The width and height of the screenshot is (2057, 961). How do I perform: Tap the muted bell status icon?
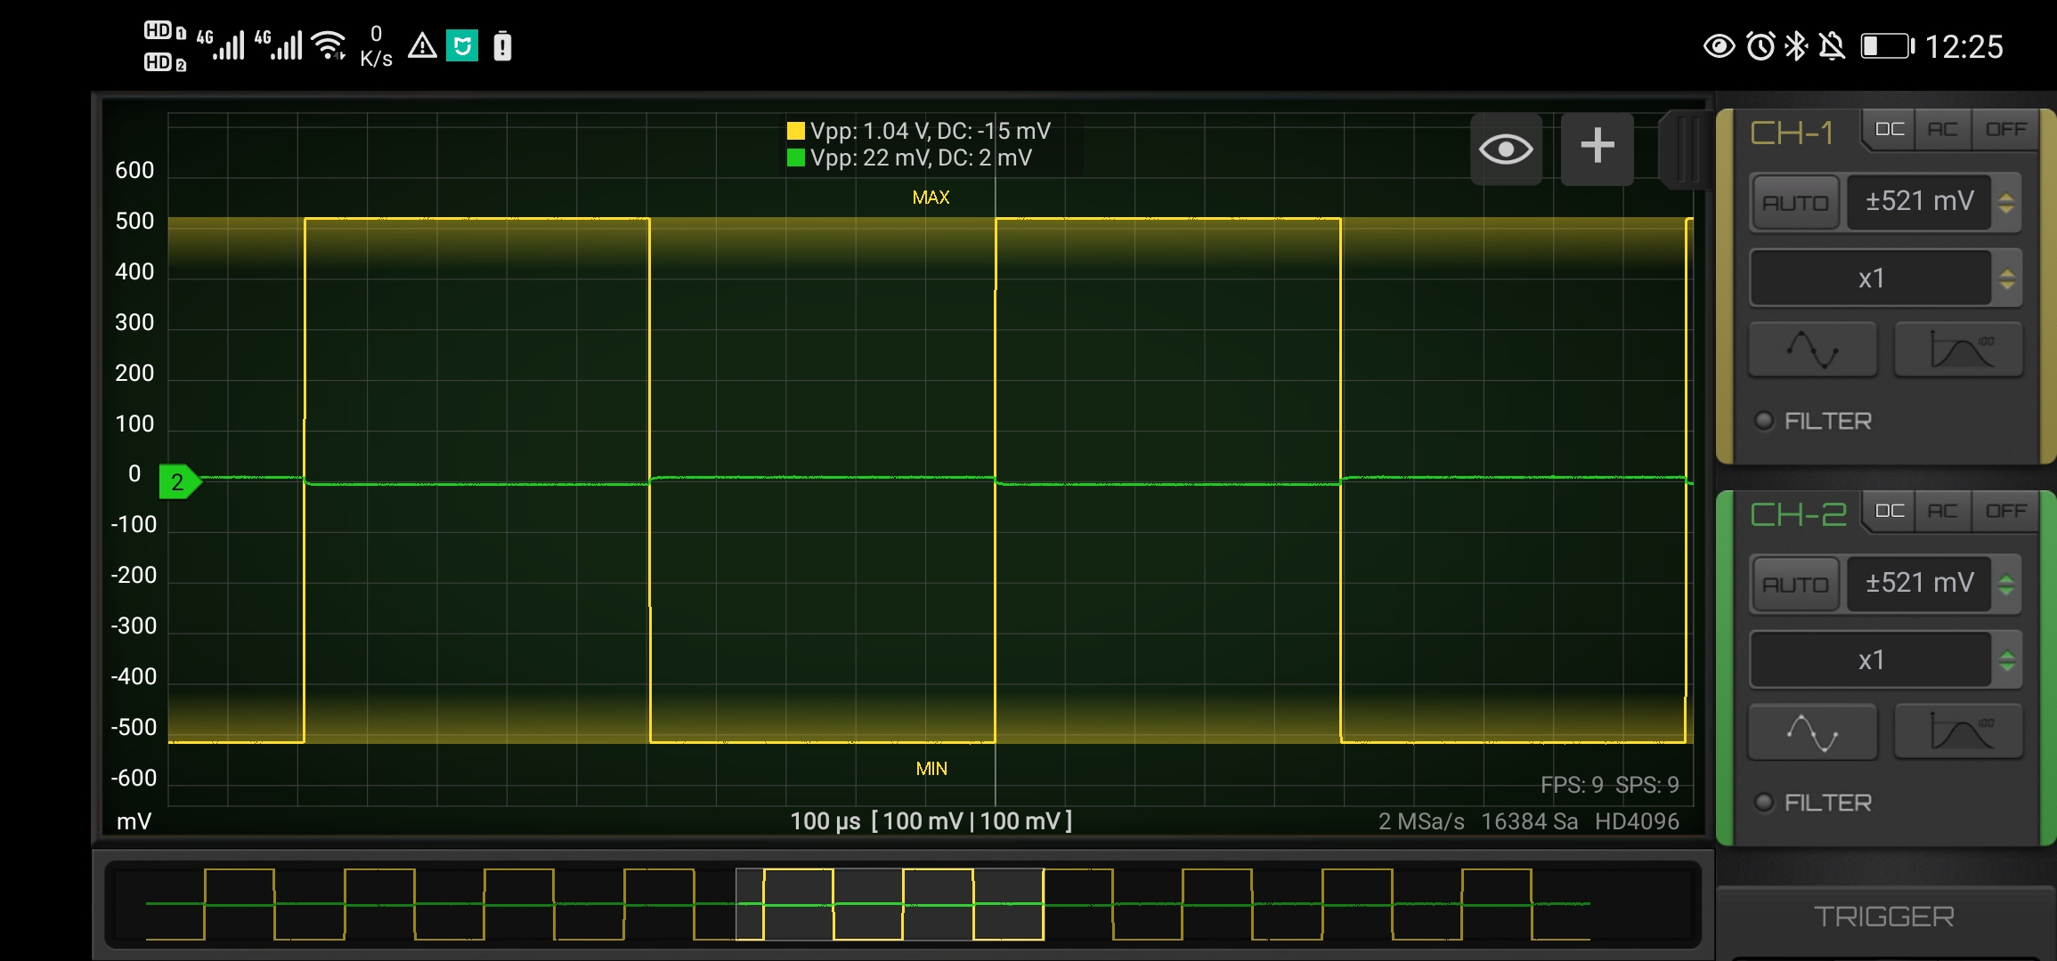[1832, 46]
